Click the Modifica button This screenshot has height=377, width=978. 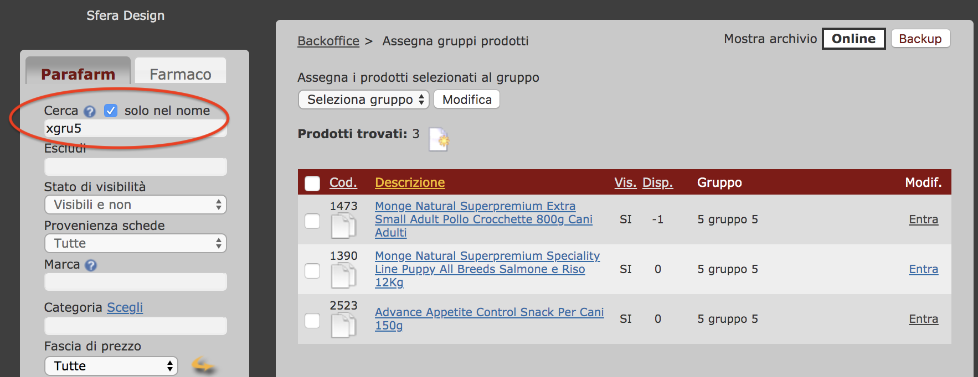[467, 100]
